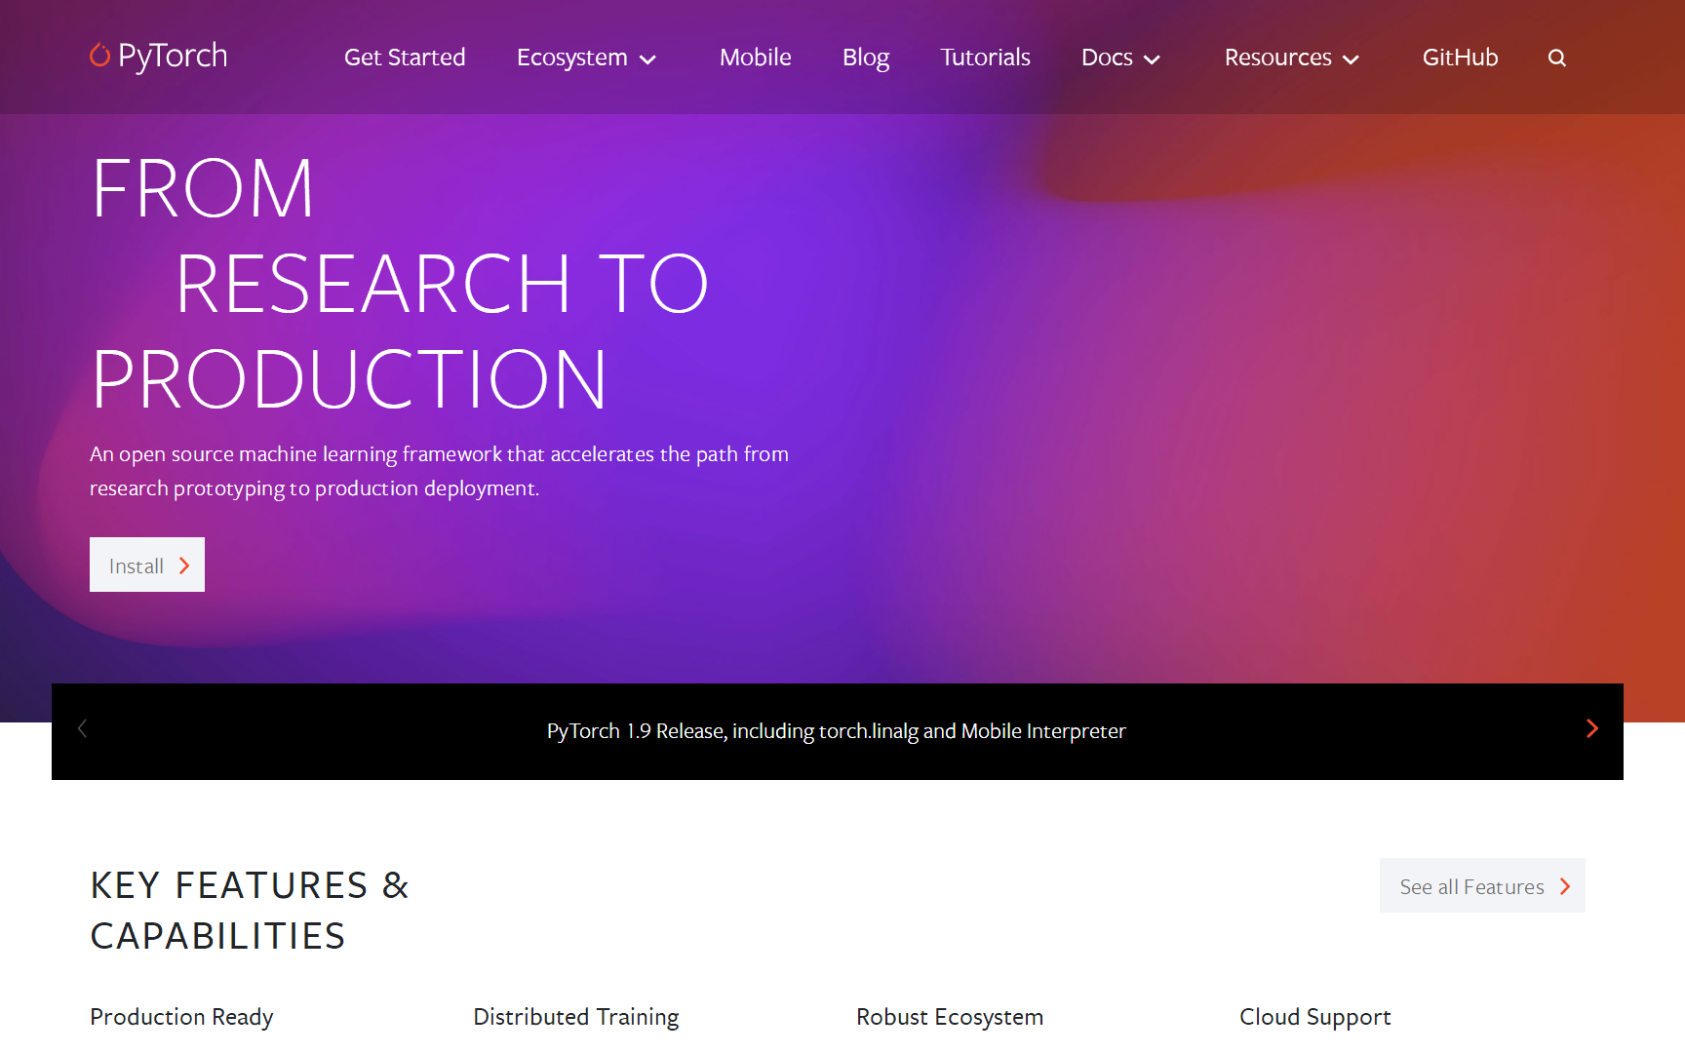
Task: Click the Production Ready feature heading
Action: 181,1017
